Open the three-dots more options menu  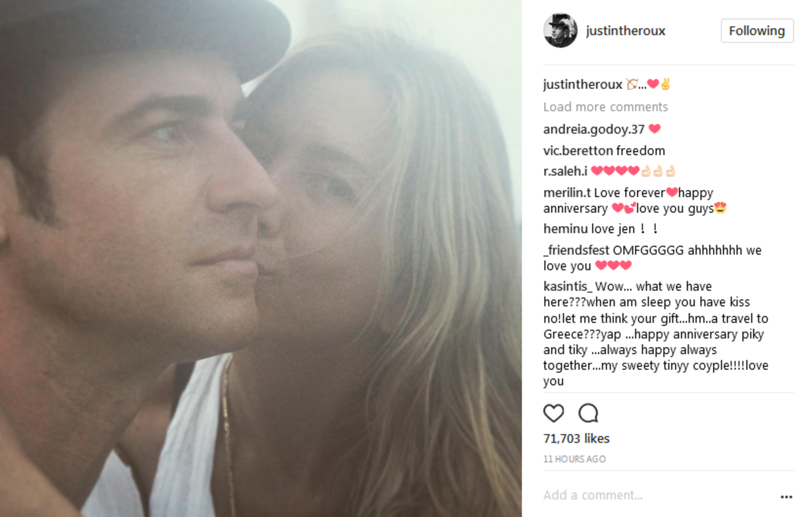787,497
